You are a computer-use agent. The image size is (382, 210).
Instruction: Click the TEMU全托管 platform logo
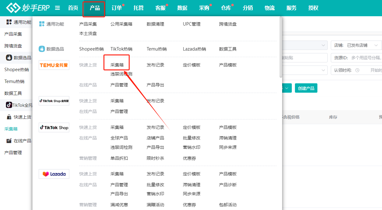tap(54, 65)
